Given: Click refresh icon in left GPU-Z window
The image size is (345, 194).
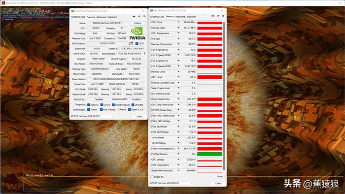Looking at the screenshot, I should tap(139, 16).
